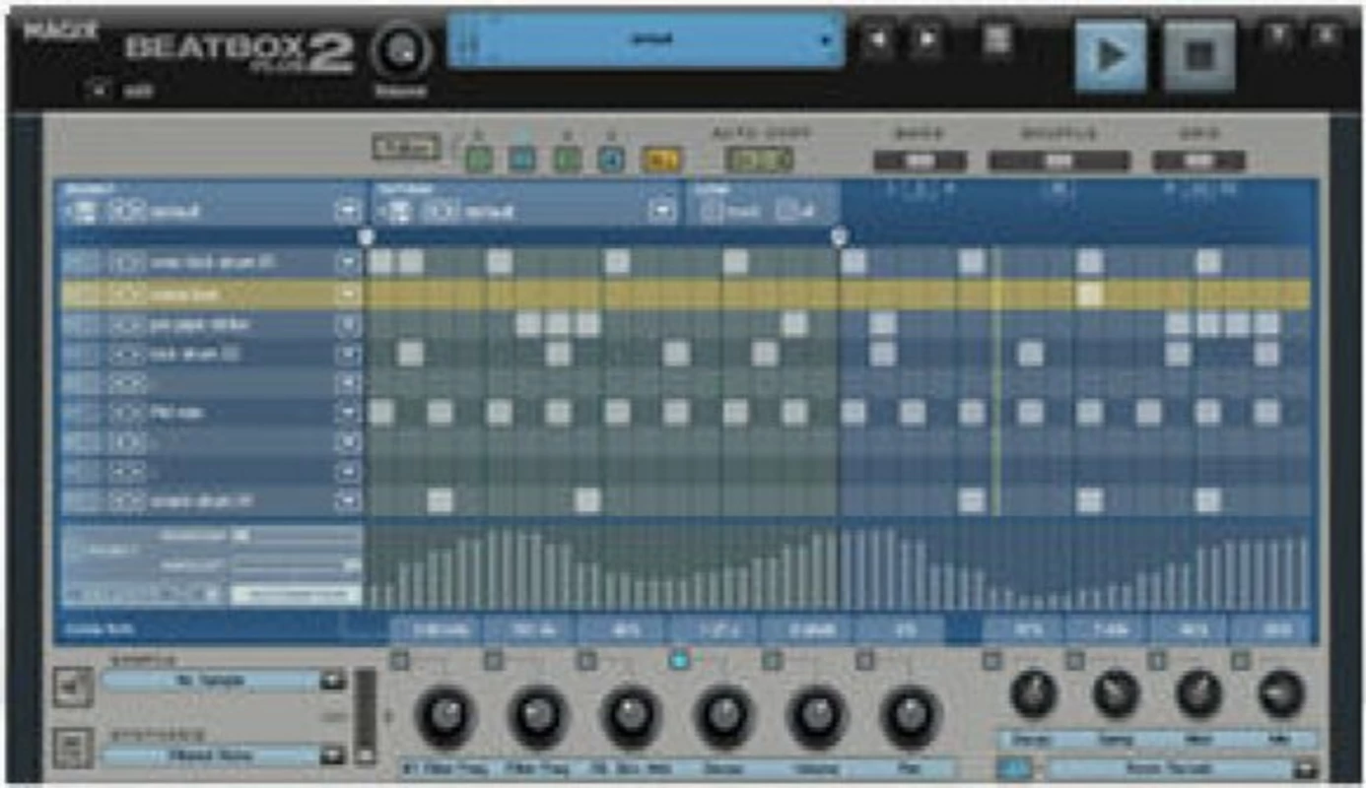Click the last small Mix knob at right
Screen dimensions: 1366x788
tap(1281, 694)
